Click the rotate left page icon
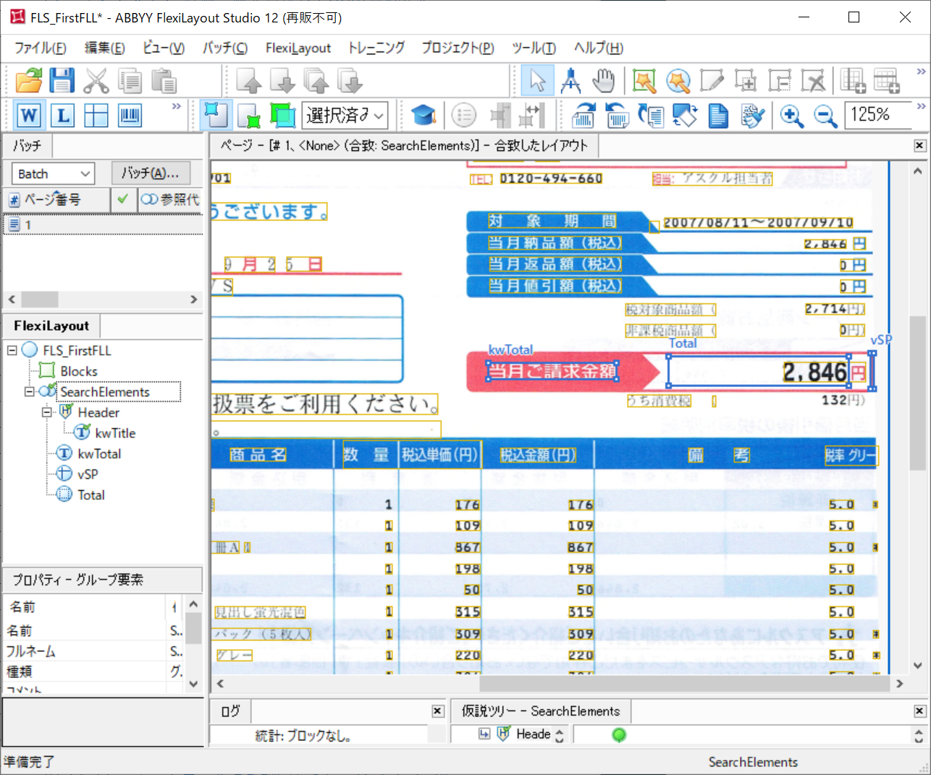Image resolution: width=931 pixels, height=775 pixels. coord(617,115)
